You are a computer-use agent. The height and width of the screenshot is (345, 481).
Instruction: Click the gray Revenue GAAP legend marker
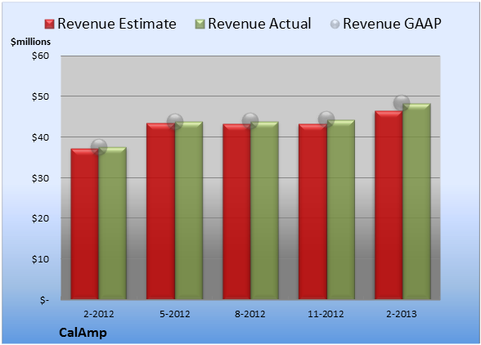pos(335,25)
